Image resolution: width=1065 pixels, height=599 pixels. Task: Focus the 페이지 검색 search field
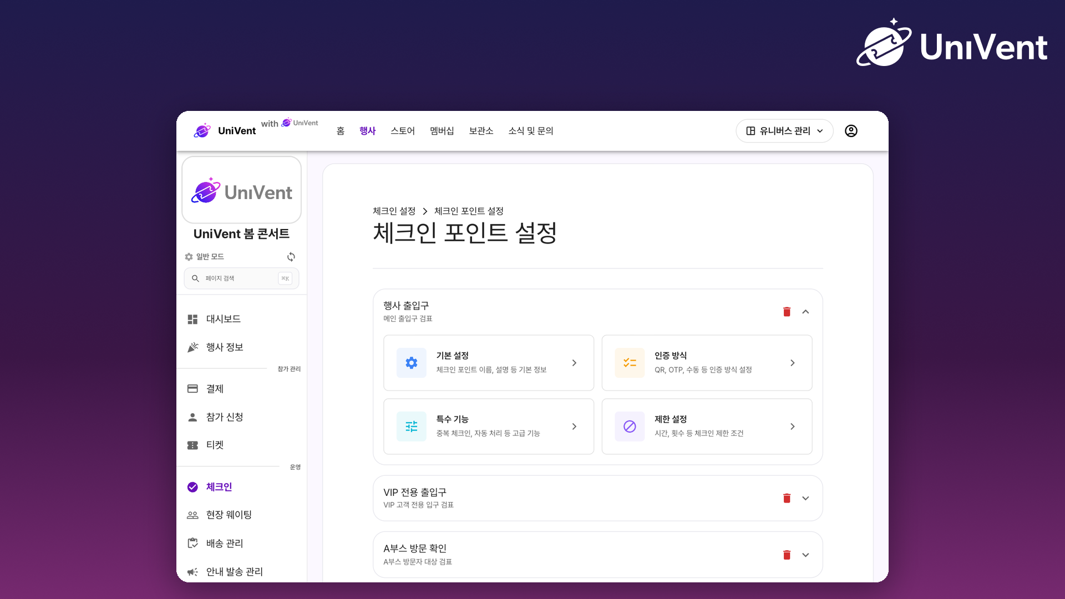coord(241,278)
